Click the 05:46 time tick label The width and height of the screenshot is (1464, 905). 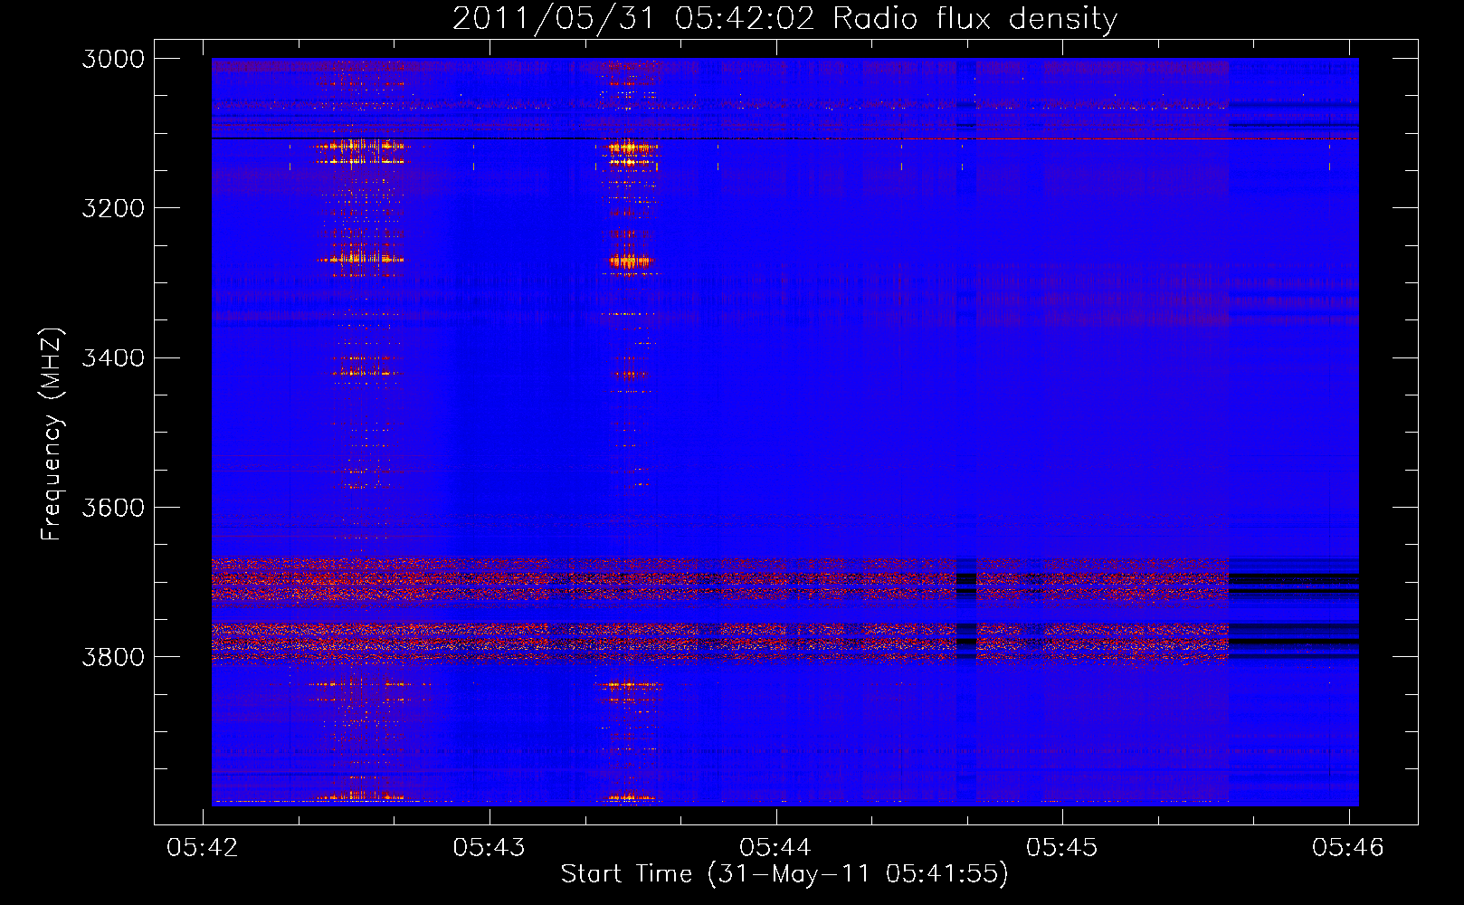[1348, 847]
